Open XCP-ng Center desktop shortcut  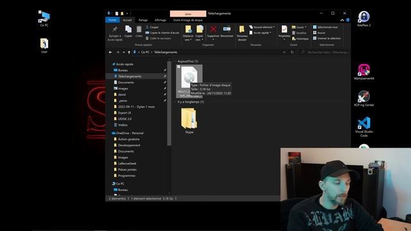tap(364, 98)
